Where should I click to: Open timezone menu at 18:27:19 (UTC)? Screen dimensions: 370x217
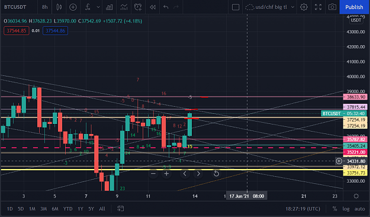(x=303, y=209)
